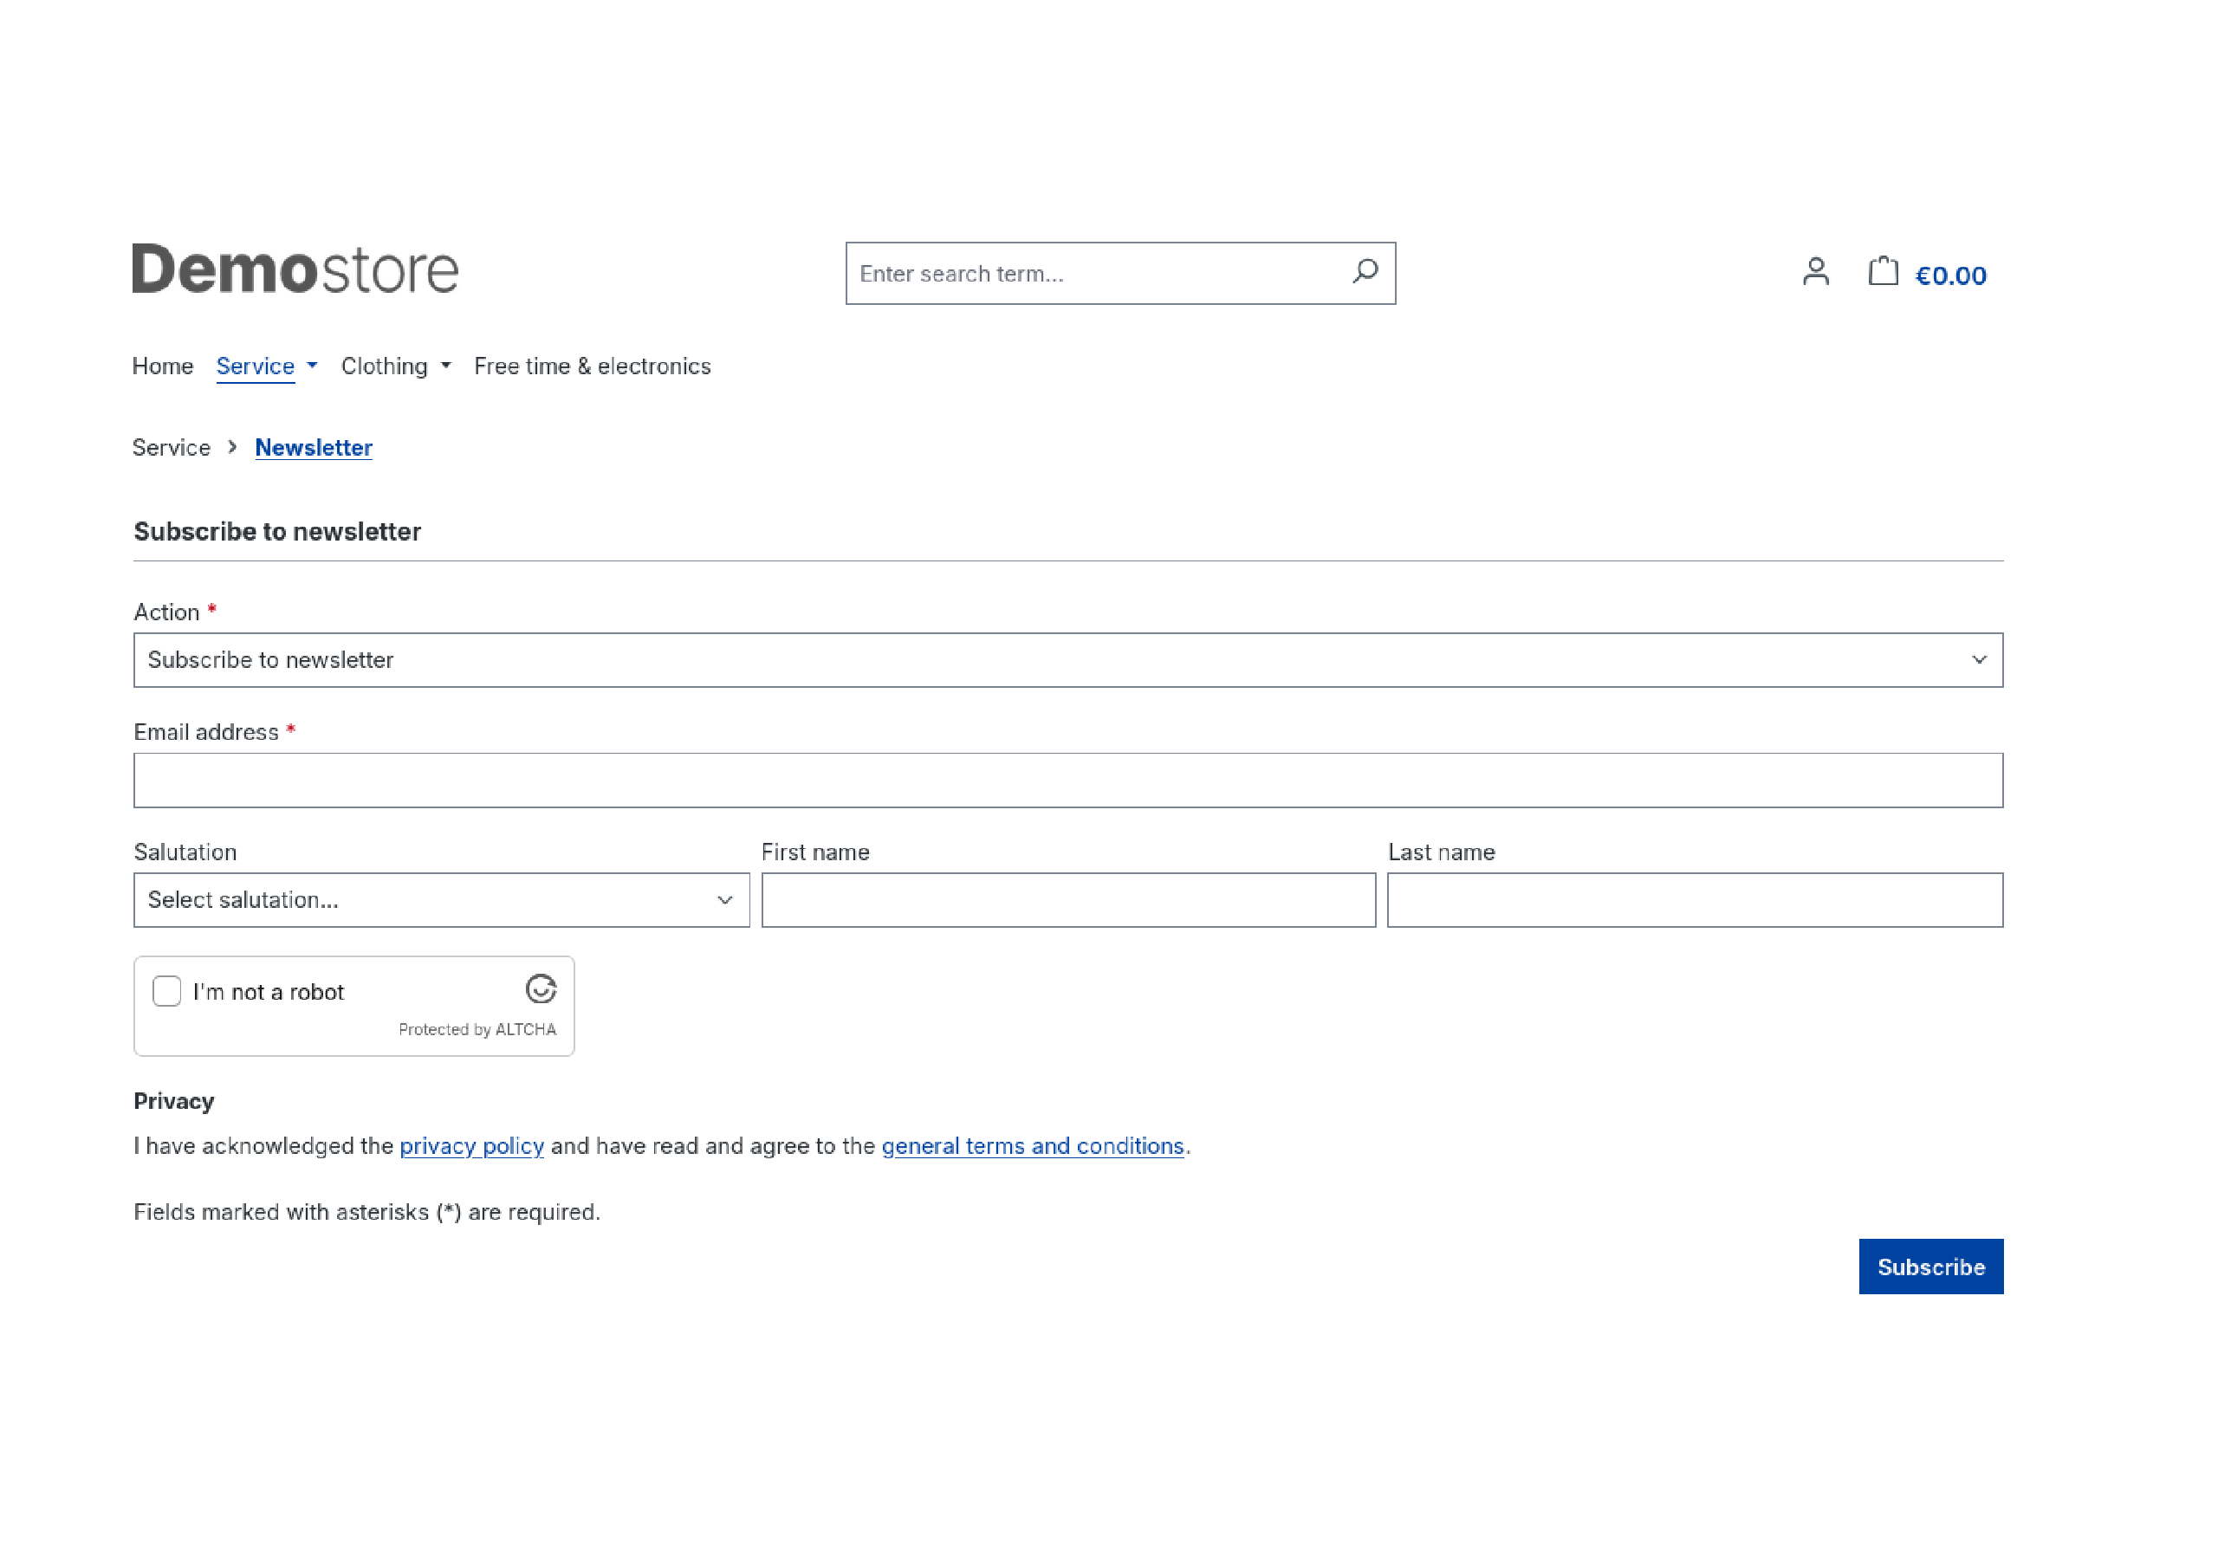Open the privacy policy link
This screenshot has height=1568, width=2218.
pos(471,1146)
